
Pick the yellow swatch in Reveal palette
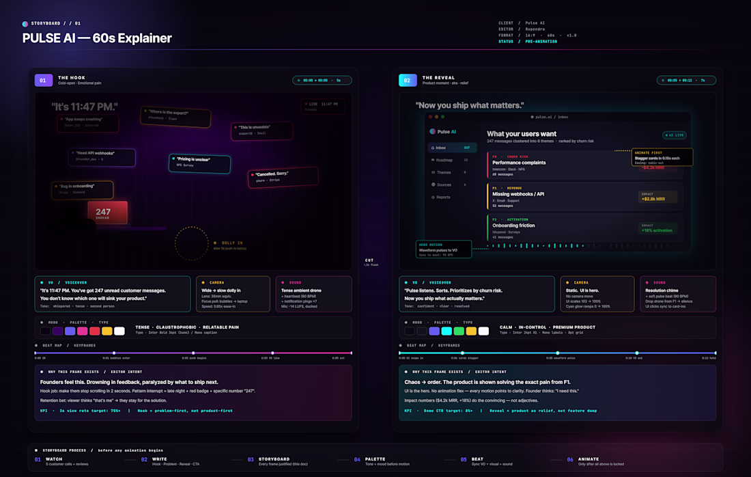[x=471, y=331]
